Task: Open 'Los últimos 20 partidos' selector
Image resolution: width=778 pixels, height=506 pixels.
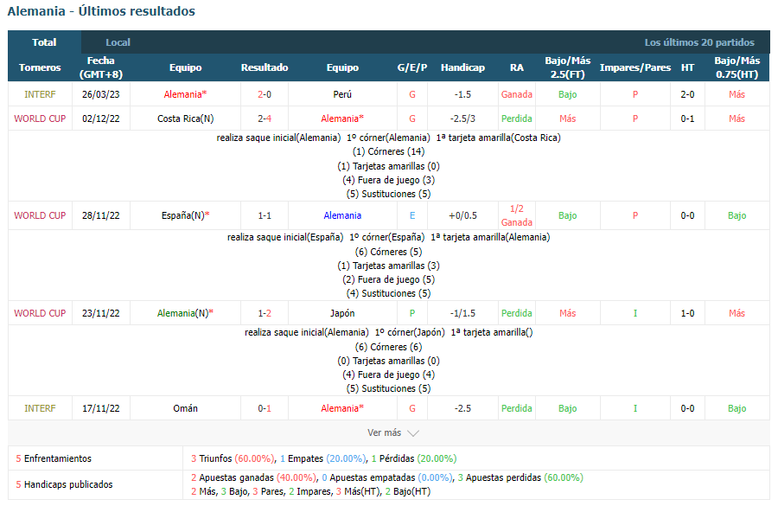Action: pos(699,42)
